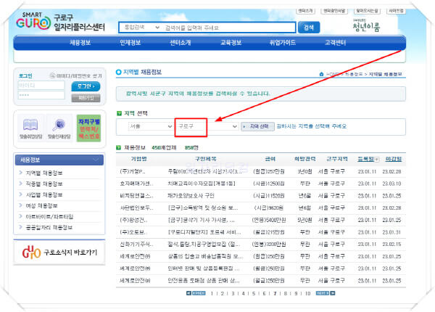Click the previous pages button in the pagination

199,293
